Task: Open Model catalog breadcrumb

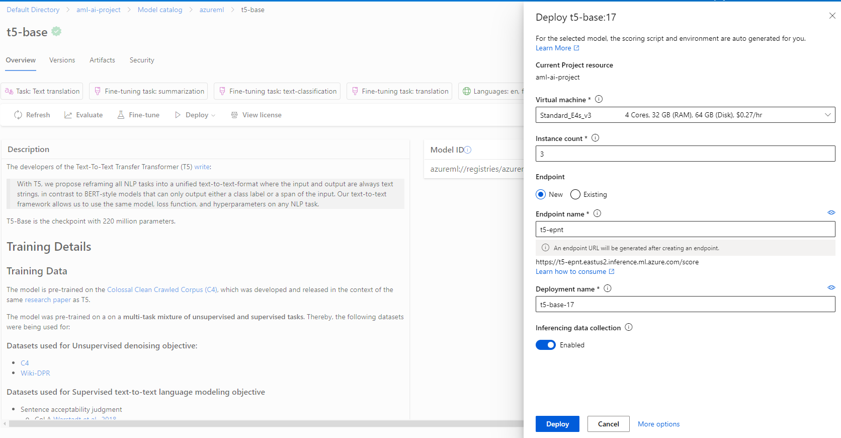Action: pyautogui.click(x=160, y=10)
